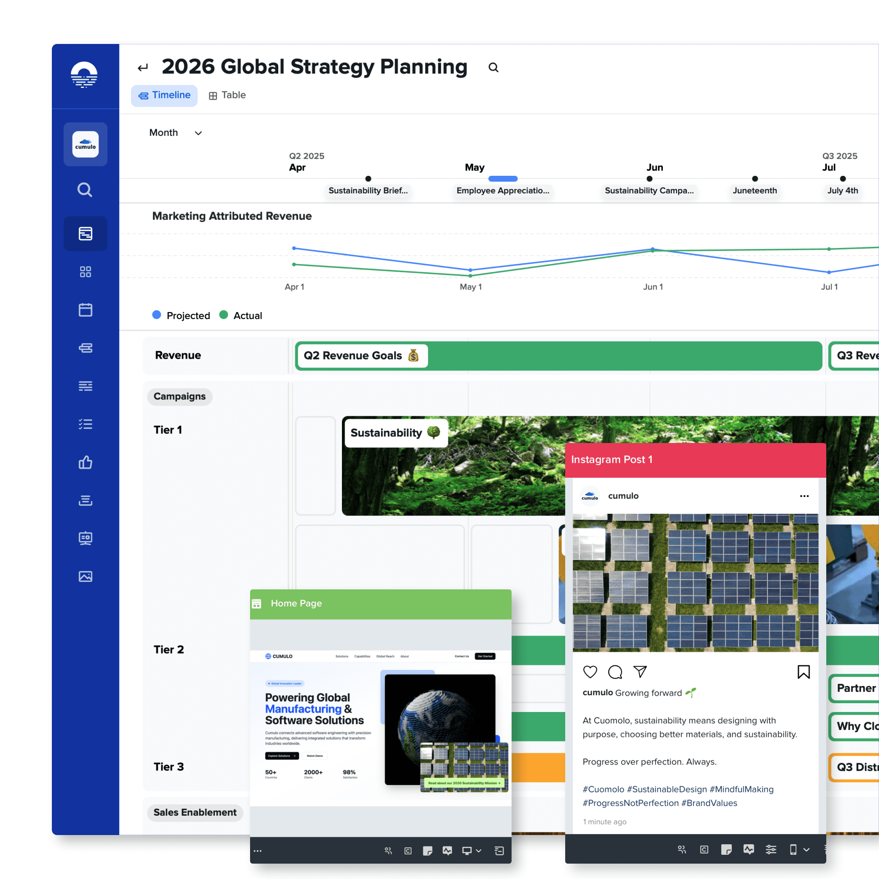
Task: Bookmark the cumulo Instagram post
Action: 803,672
